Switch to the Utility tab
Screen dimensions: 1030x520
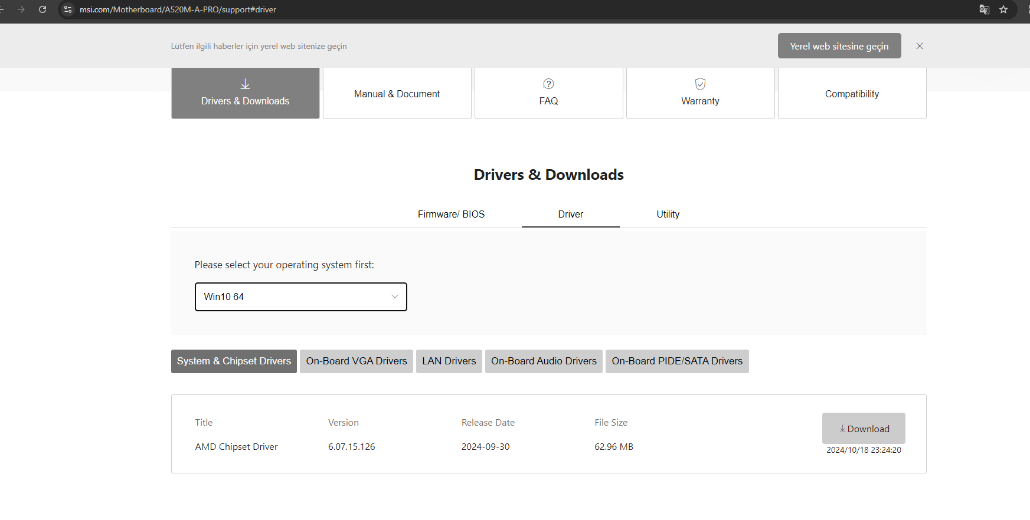tap(668, 214)
